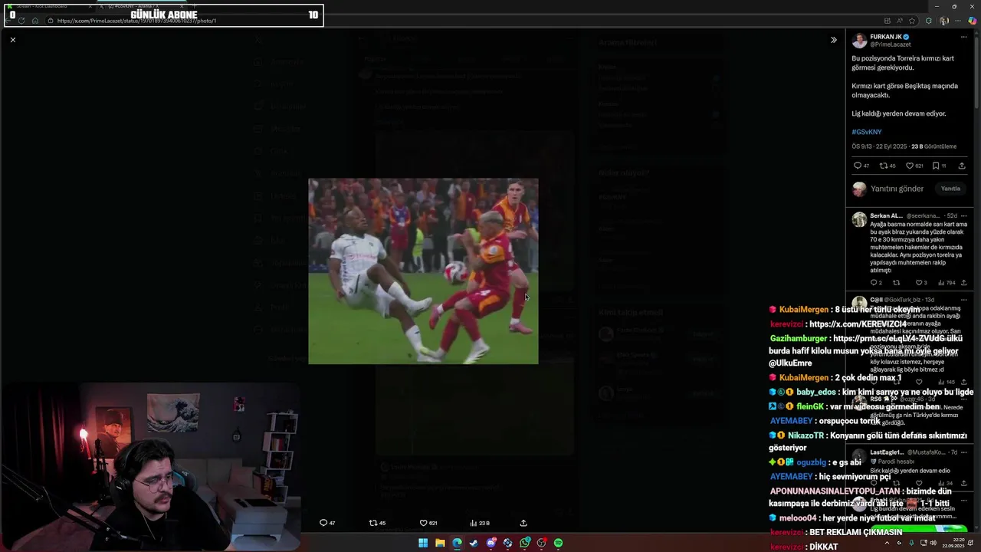Go to browser home page icon

pyautogui.click(x=34, y=21)
